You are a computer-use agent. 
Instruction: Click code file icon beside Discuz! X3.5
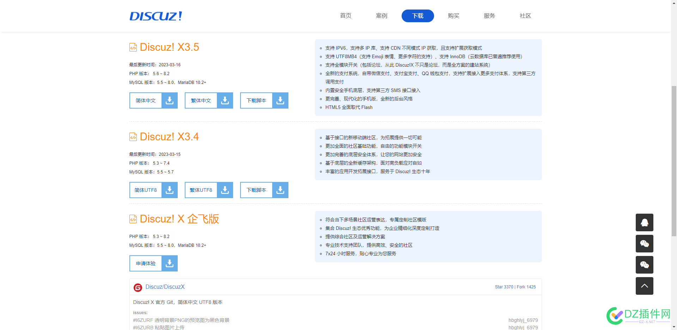133,47
